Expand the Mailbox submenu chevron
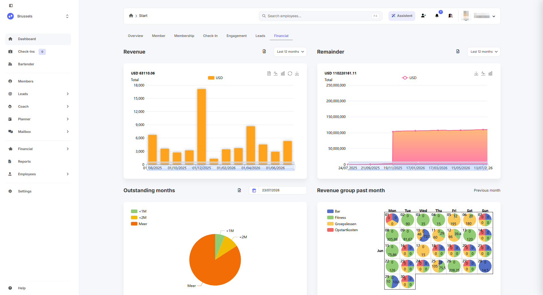Image resolution: width=543 pixels, height=295 pixels. tap(68, 132)
